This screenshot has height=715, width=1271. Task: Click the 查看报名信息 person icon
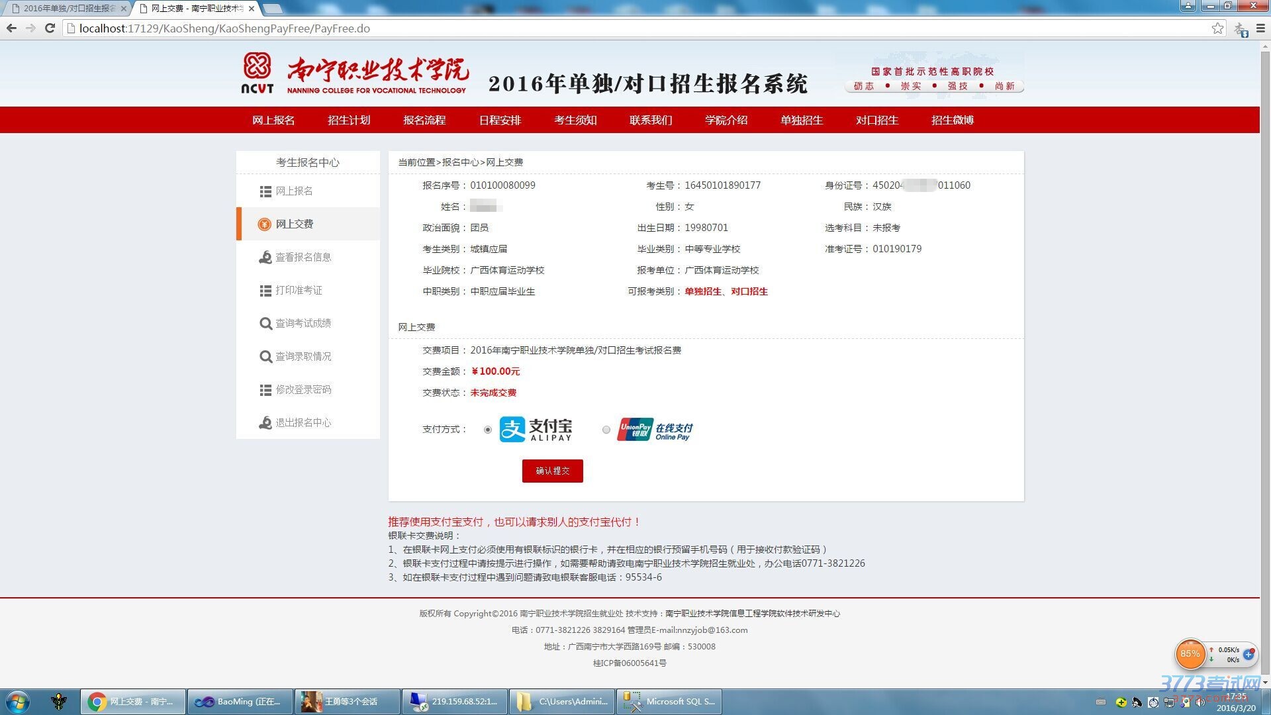265,258
